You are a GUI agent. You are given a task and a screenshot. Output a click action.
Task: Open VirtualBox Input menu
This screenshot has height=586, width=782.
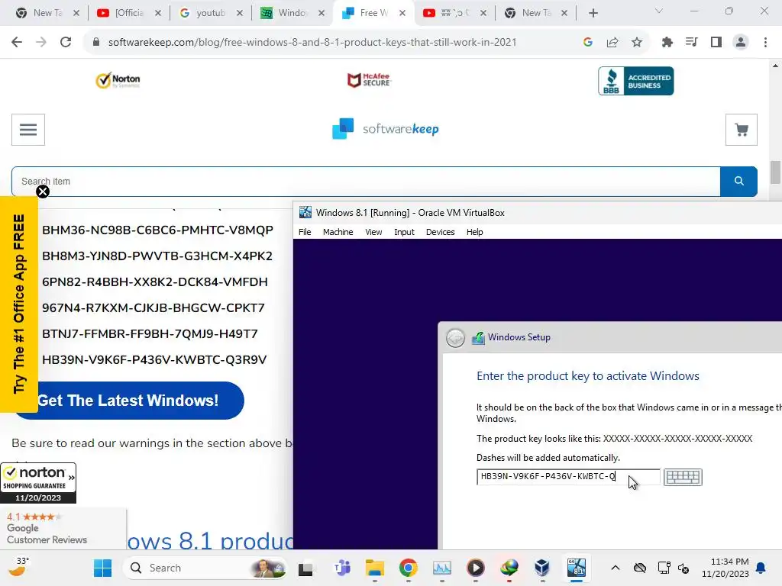tap(404, 232)
